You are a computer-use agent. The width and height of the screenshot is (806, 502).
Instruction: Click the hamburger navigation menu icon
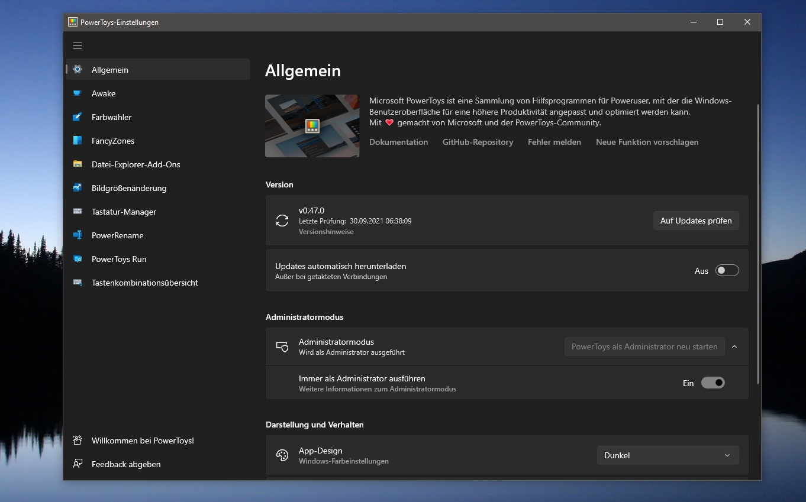pos(78,46)
